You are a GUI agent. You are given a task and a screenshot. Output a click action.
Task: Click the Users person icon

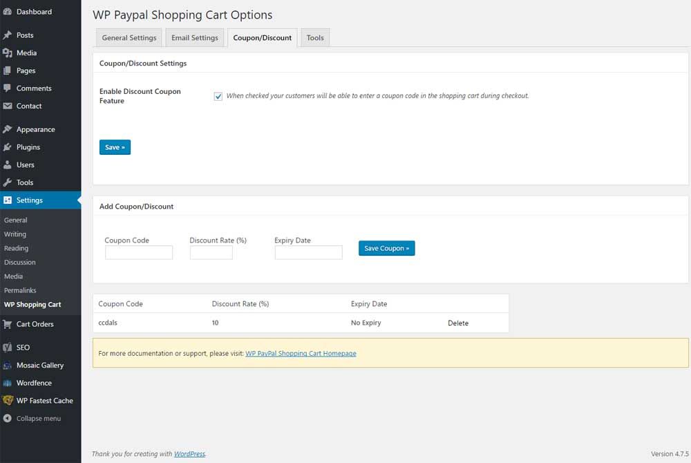[x=7, y=164]
